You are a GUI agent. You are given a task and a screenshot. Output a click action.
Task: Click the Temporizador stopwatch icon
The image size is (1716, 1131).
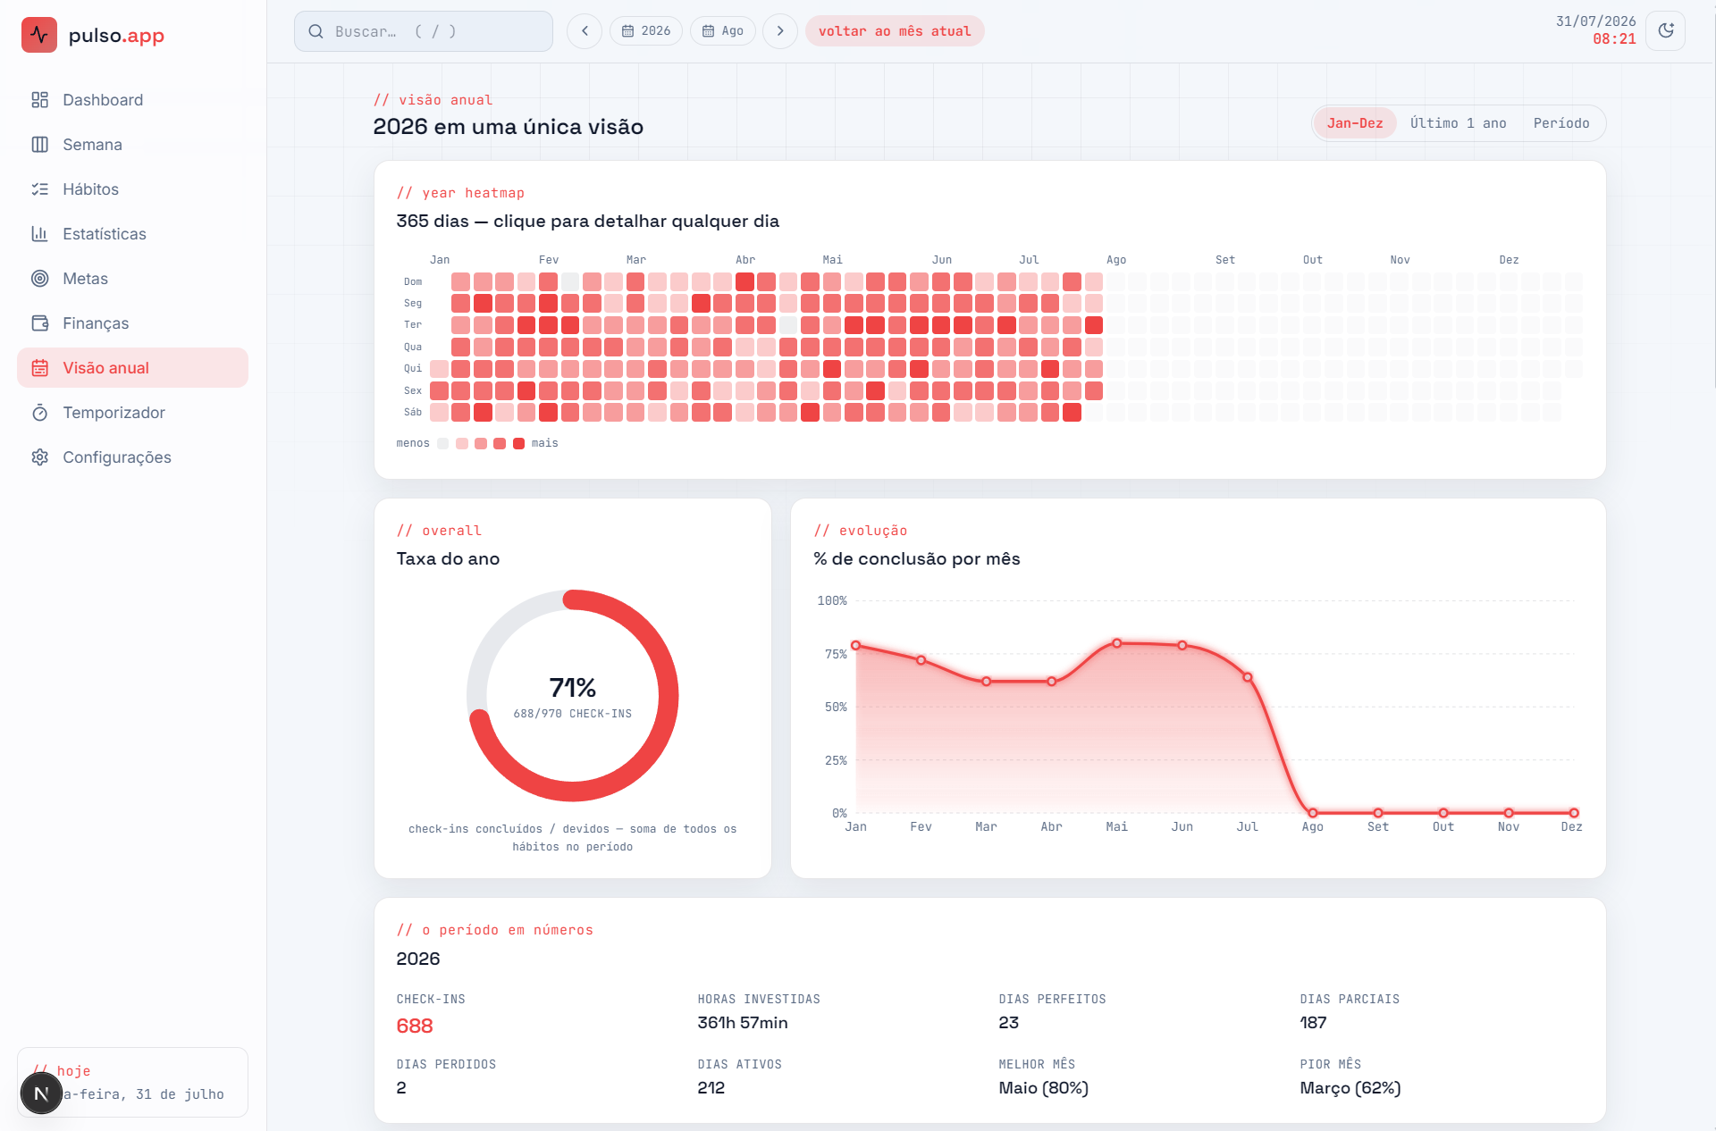coord(39,413)
